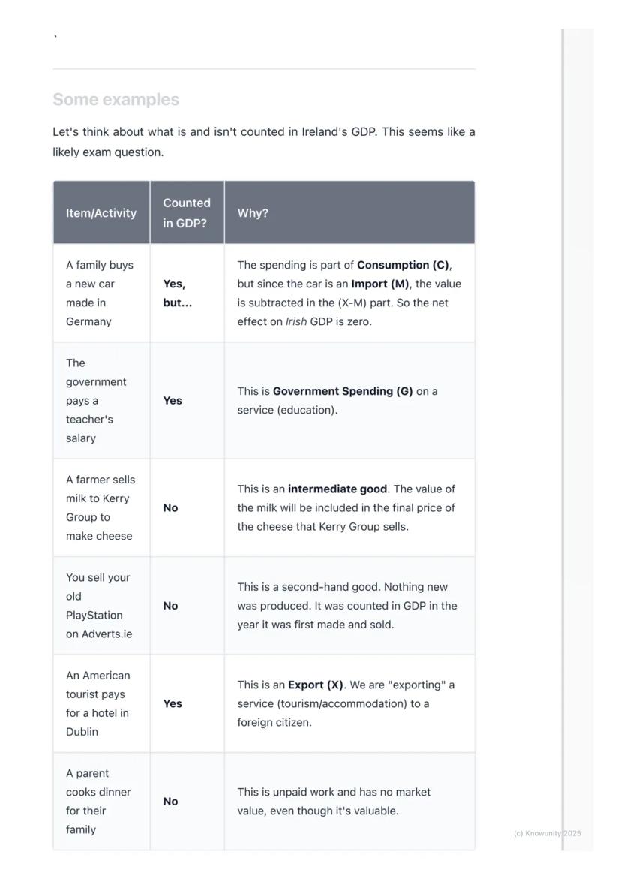This screenshot has width=621, height=879.
Task: Click the 'Counted in GDP?' column header
Action: 187,213
